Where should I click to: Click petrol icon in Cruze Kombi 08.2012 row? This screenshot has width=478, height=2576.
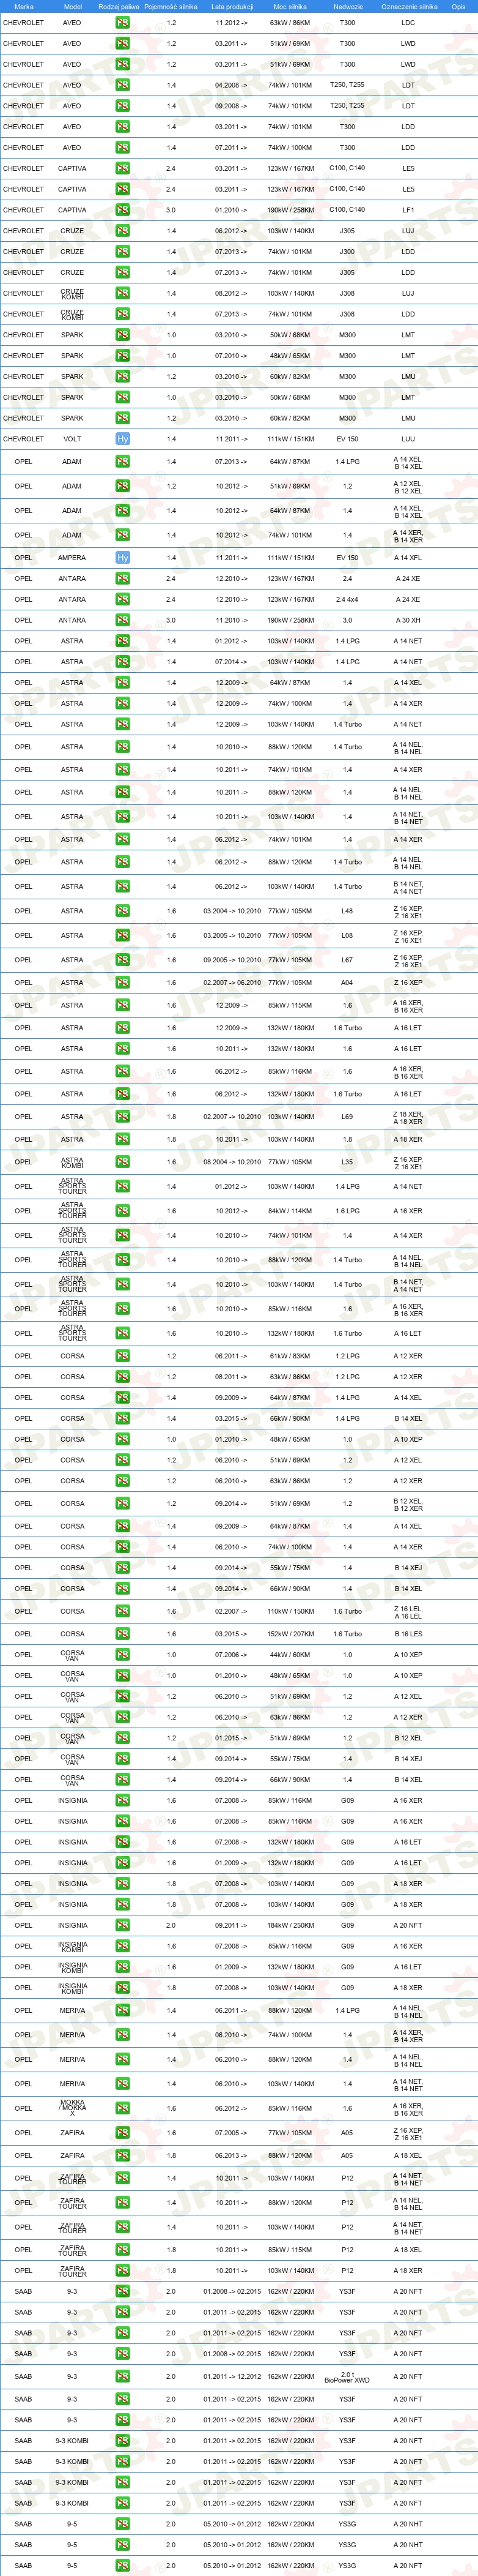click(122, 293)
